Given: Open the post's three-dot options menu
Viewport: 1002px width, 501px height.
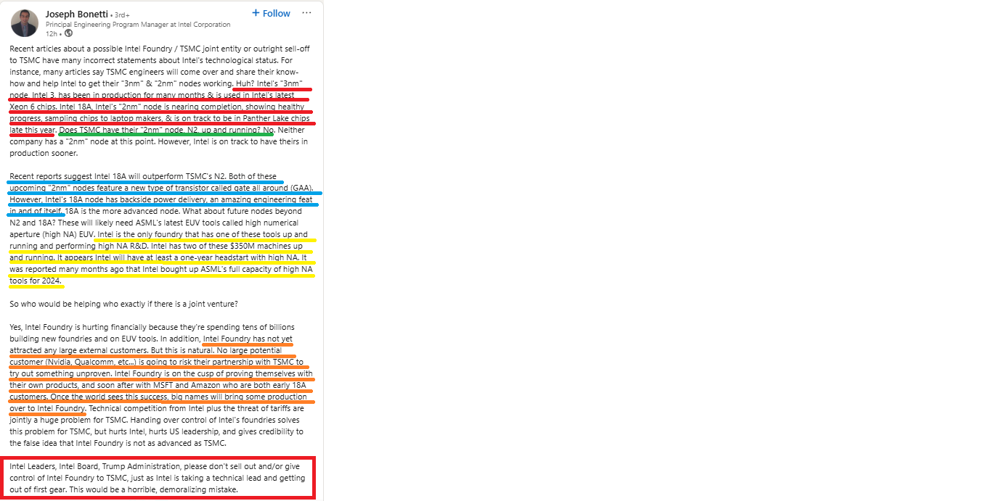Looking at the screenshot, I should pos(307,13).
